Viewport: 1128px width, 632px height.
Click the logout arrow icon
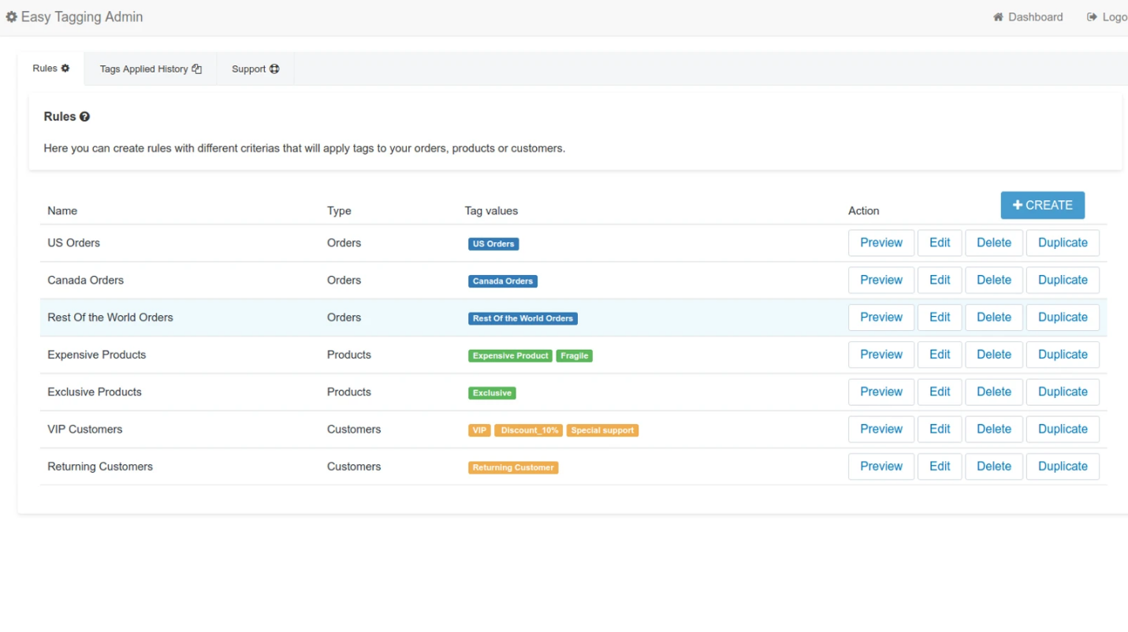pos(1092,17)
